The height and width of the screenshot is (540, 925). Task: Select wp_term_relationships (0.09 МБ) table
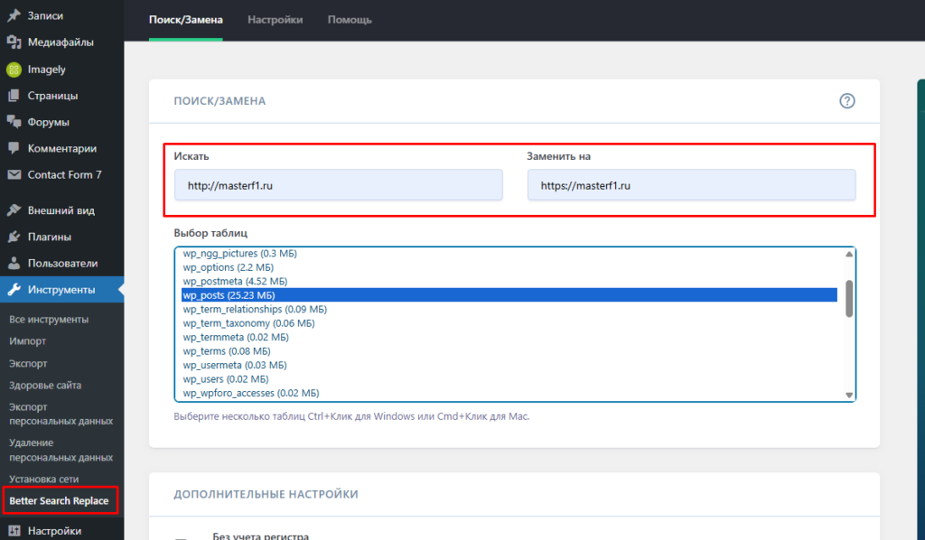click(509, 309)
